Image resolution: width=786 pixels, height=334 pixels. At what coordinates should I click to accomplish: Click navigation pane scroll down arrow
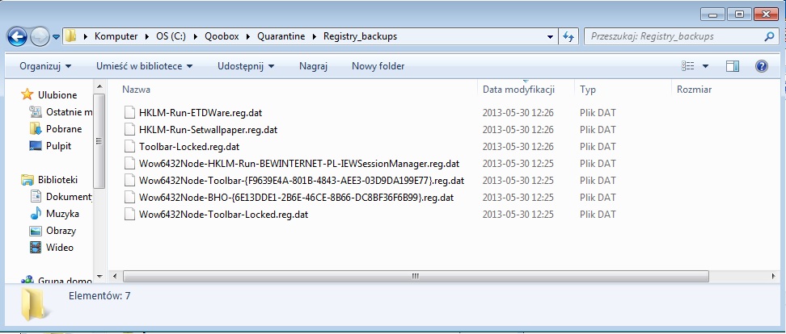99,276
